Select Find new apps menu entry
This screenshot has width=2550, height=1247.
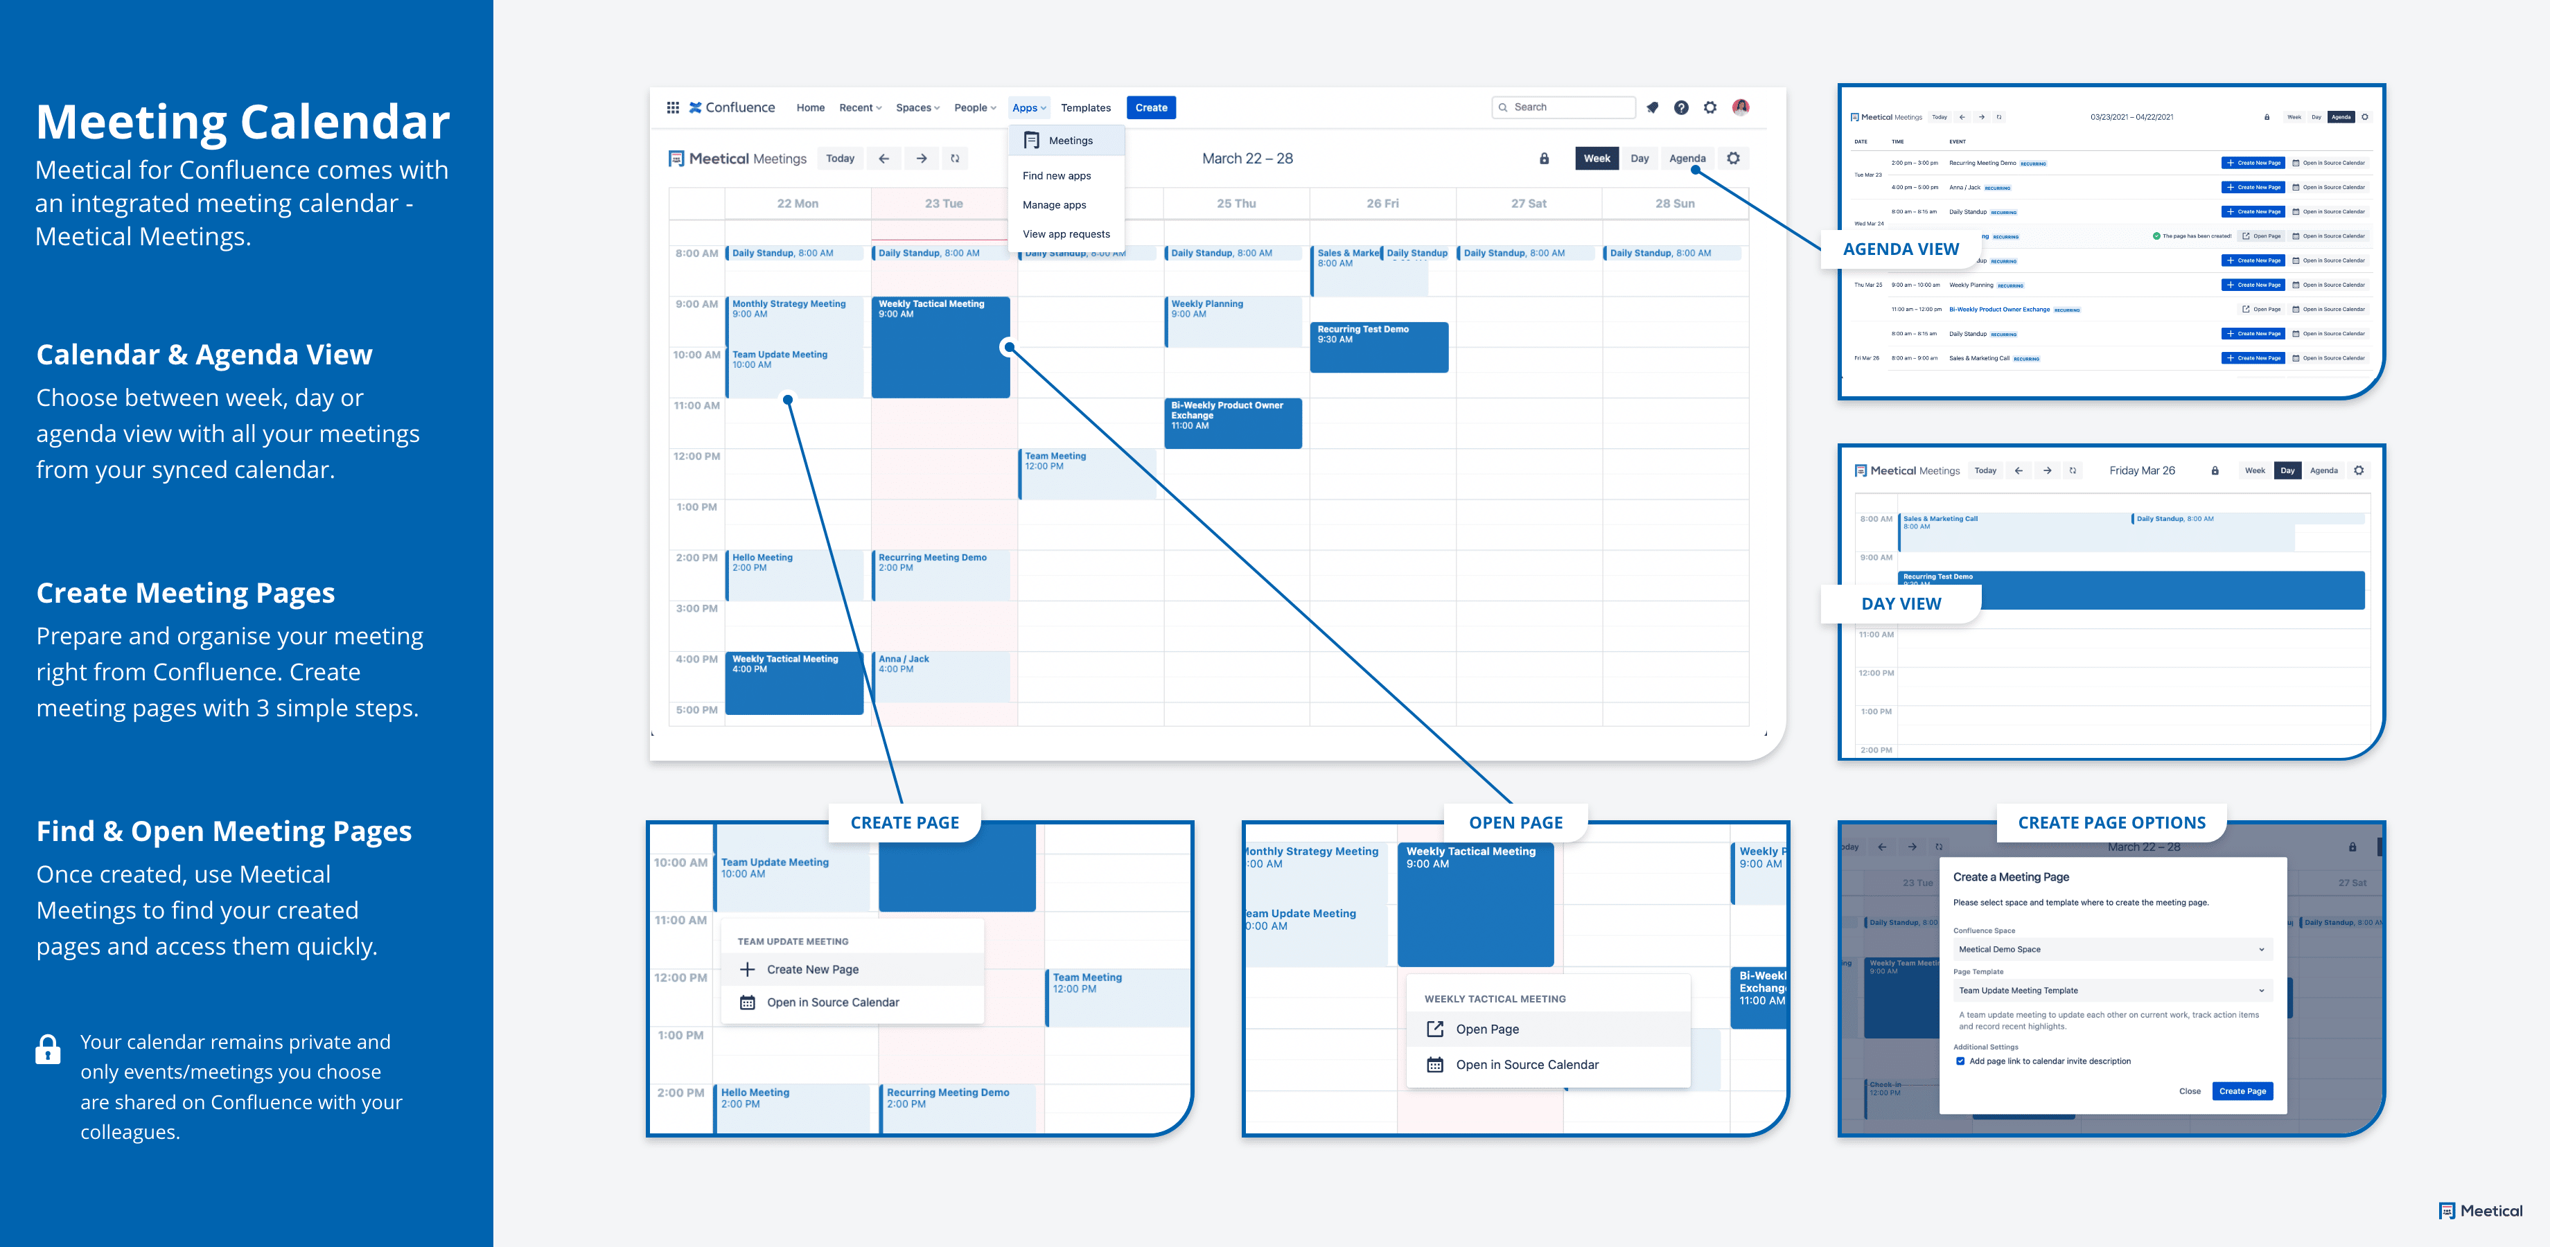click(x=1056, y=176)
